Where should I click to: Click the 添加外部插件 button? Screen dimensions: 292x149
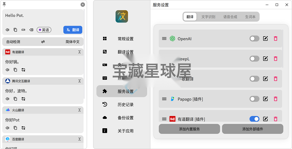point(253,129)
